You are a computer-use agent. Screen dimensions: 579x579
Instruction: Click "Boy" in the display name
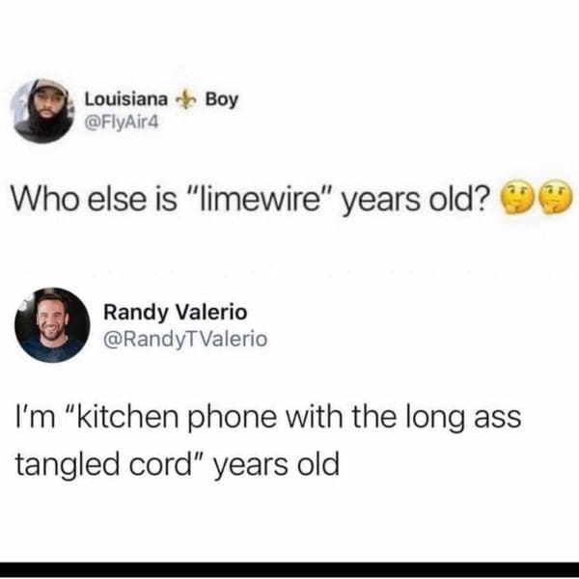click(222, 100)
